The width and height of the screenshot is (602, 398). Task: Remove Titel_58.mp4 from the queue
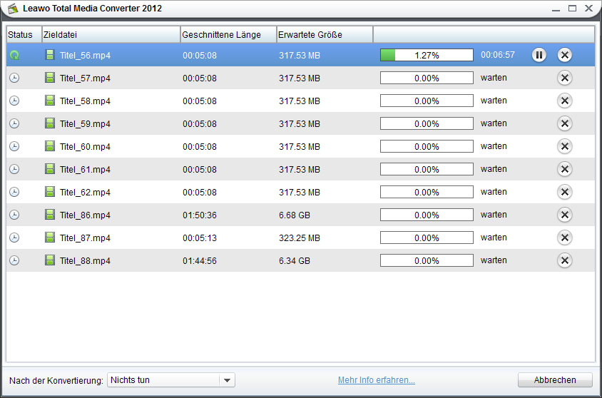pos(565,101)
